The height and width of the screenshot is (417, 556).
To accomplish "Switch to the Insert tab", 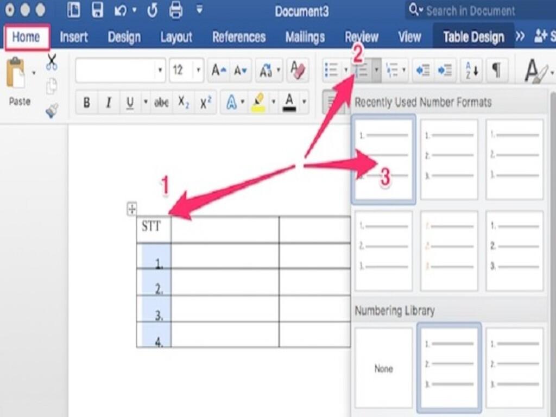I will pyautogui.click(x=74, y=37).
